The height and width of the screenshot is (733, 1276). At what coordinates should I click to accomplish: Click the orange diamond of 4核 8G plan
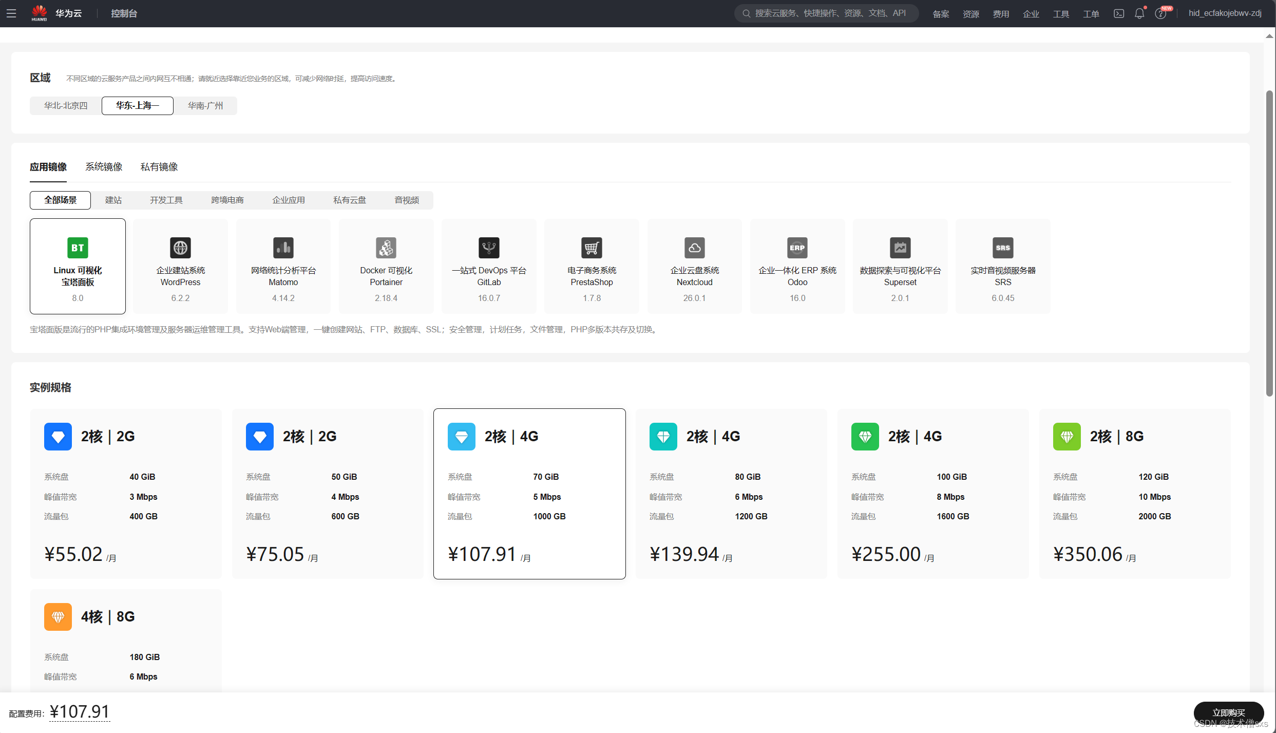(x=58, y=617)
